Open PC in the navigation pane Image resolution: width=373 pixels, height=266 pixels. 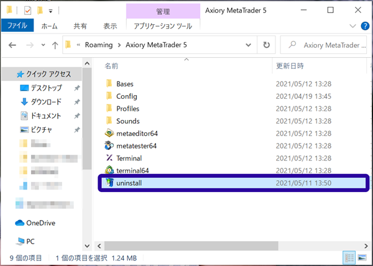pyautogui.click(x=25, y=242)
